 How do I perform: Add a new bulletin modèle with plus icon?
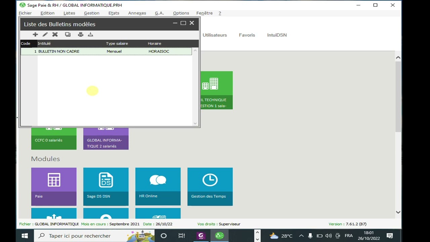pyautogui.click(x=35, y=34)
